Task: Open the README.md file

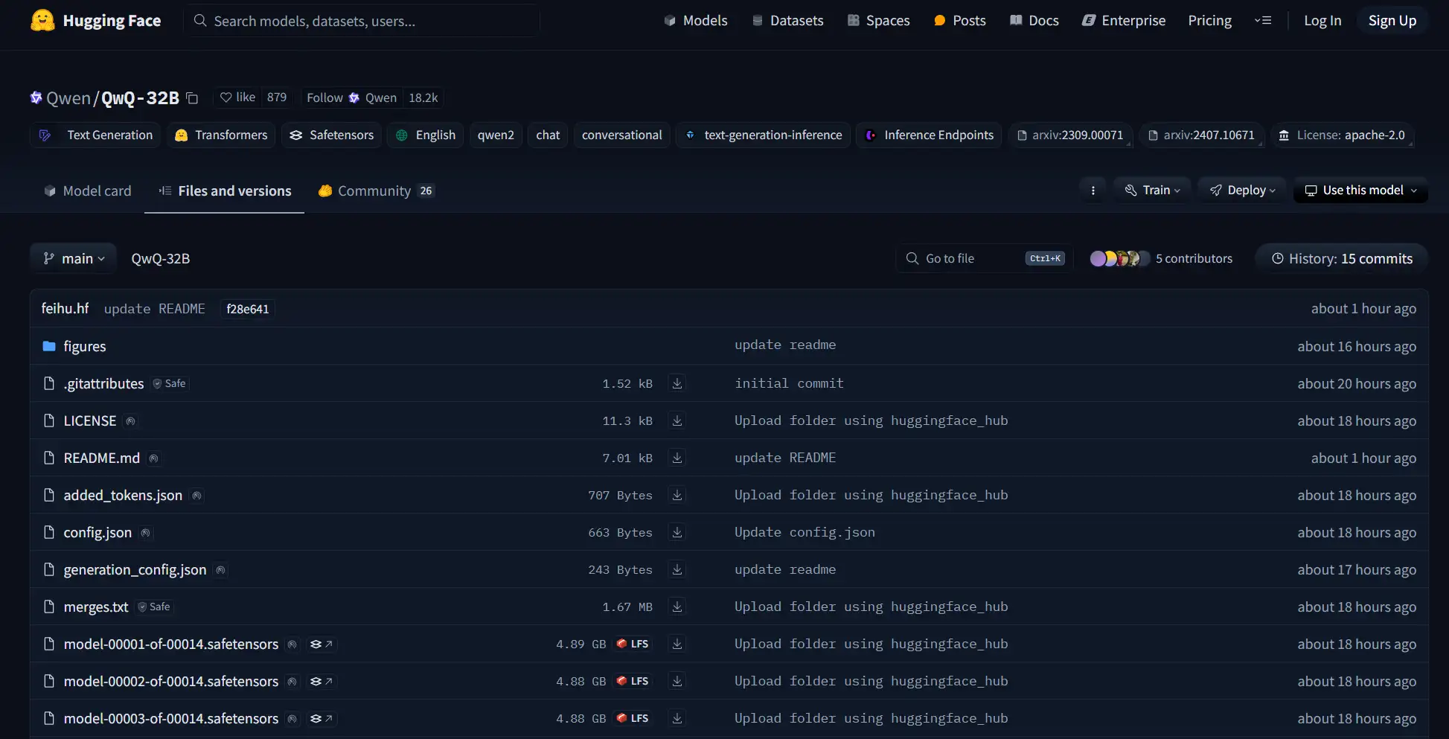Action: pos(101,458)
